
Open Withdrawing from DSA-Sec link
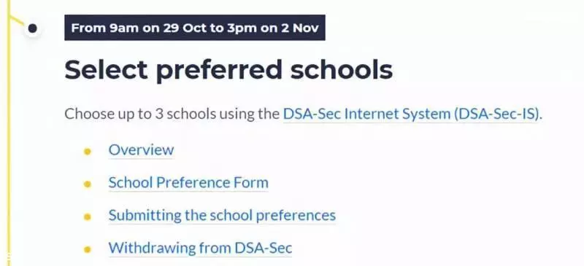coord(200,248)
